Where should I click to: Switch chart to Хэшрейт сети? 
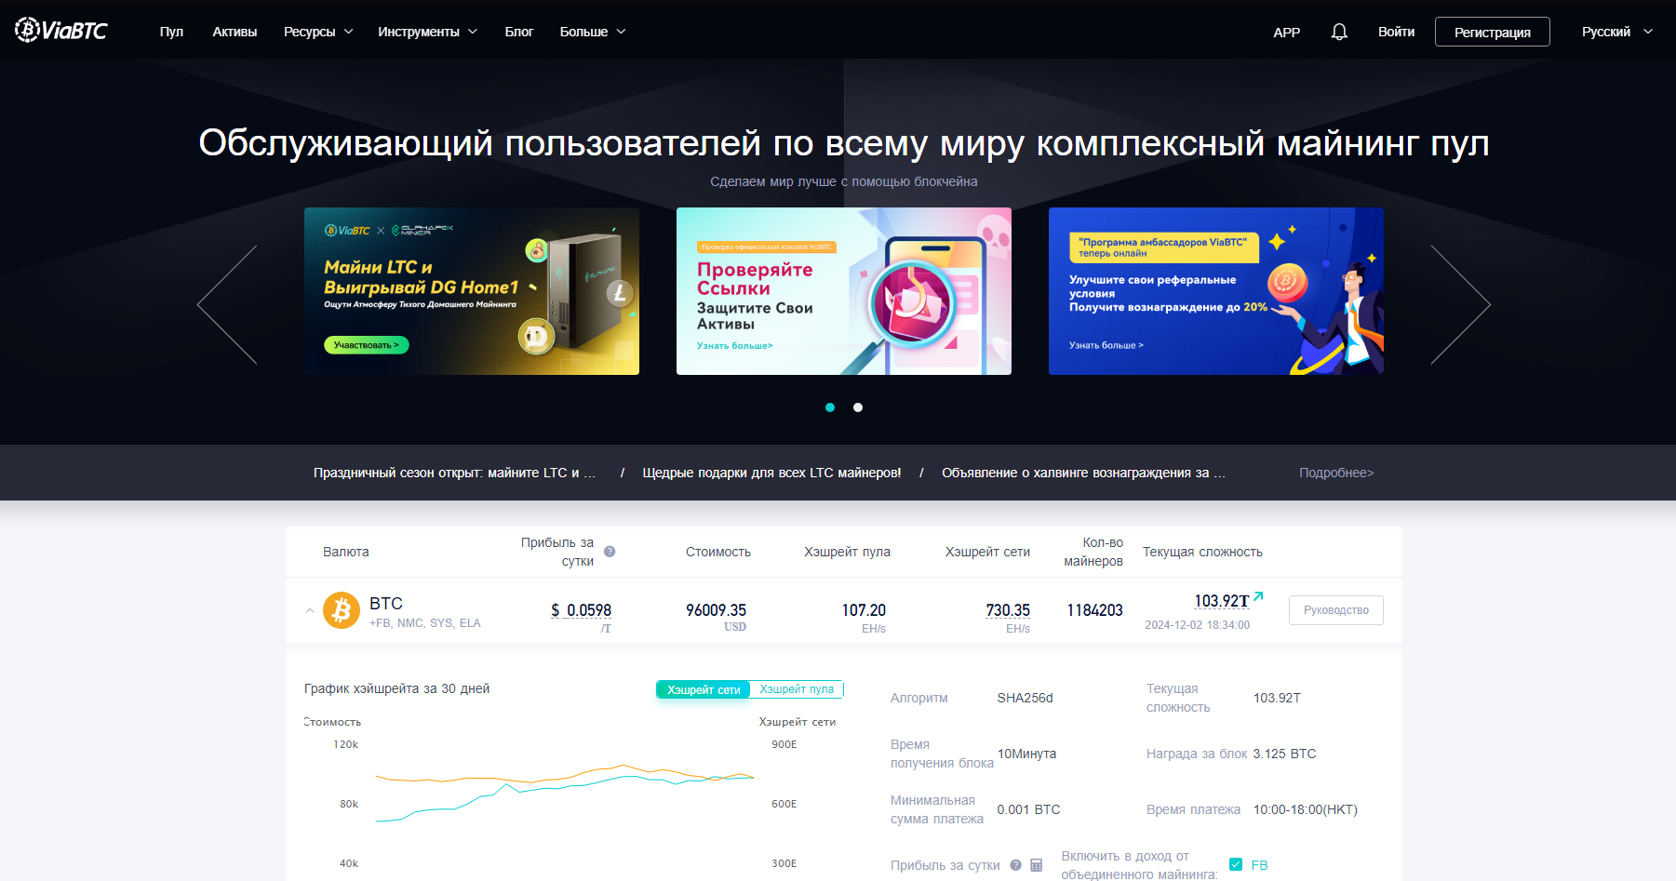704,689
